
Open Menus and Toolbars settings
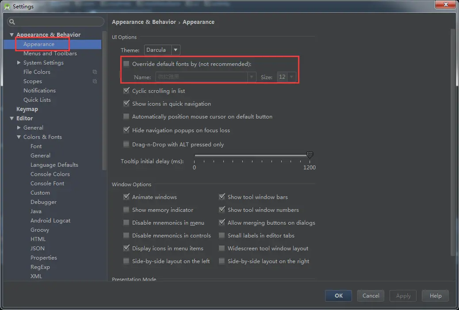tap(50, 54)
